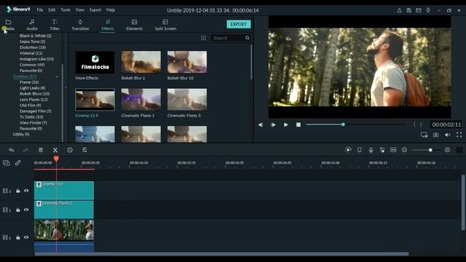466x262 pixels.
Task: Open the Export menu
Action: (95, 9)
